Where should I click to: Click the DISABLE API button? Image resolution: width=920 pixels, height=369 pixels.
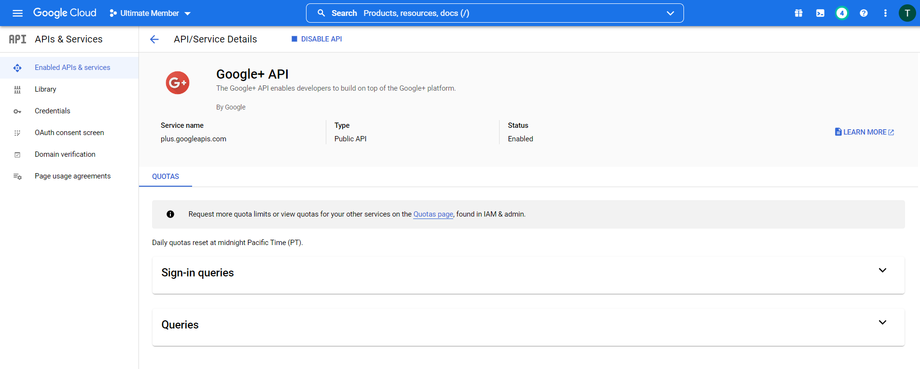coord(317,39)
